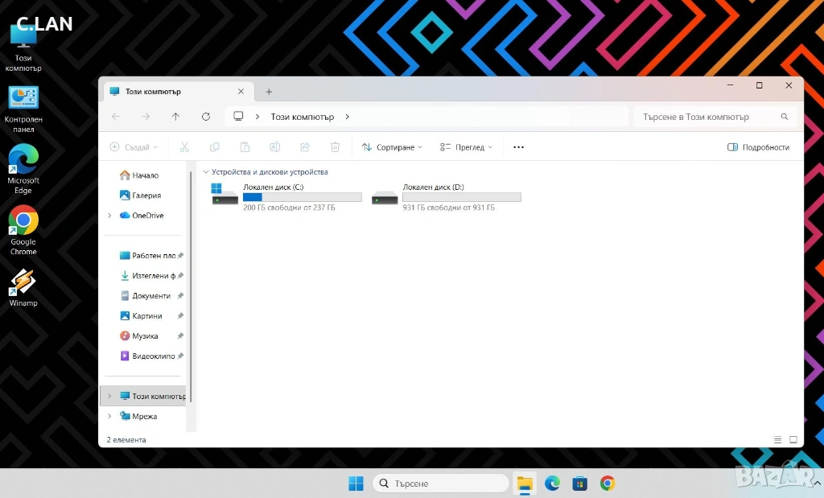Collapse Устройства и дискови устройства group
The height and width of the screenshot is (498, 824).
206,172
